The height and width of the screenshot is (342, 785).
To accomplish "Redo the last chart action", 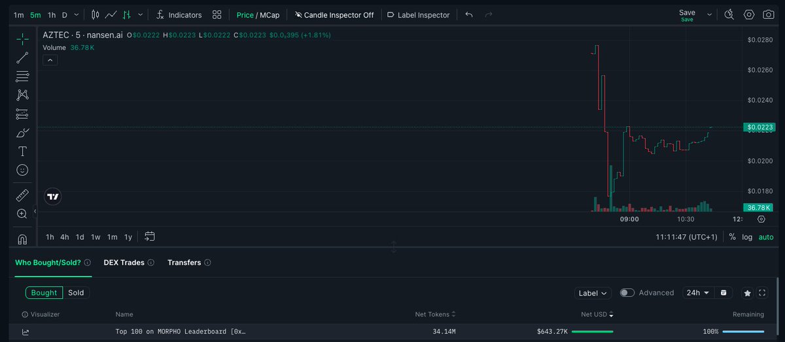I will click(x=488, y=14).
